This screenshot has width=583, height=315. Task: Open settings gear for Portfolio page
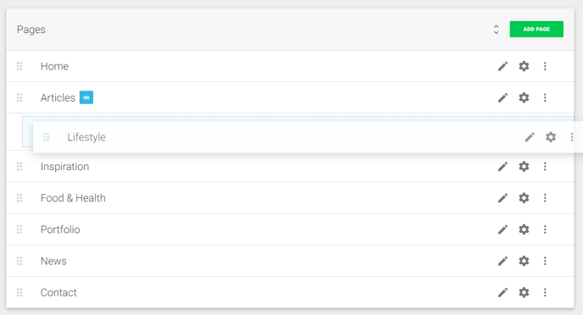point(524,229)
